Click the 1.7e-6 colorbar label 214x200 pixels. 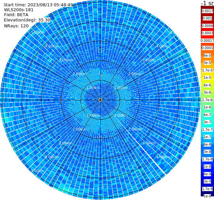(x=207, y=100)
